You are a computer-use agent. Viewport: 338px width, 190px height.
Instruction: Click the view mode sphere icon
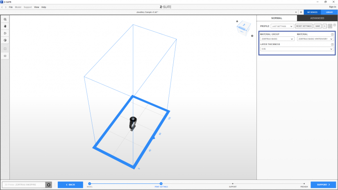click(5, 40)
